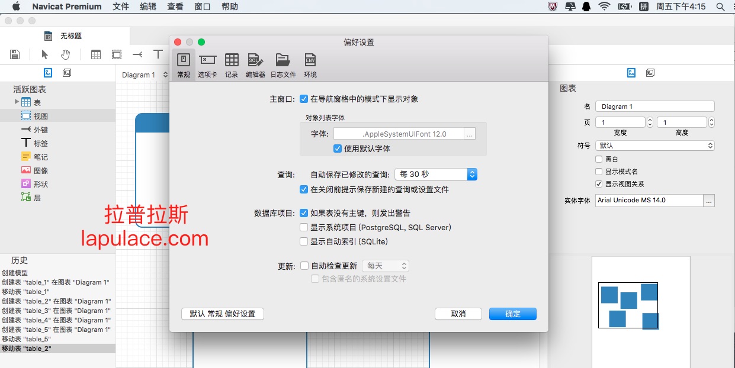Viewport: 735px width, 368px height.
Task: Open the 编辑 menu in menu bar
Action: [148, 7]
